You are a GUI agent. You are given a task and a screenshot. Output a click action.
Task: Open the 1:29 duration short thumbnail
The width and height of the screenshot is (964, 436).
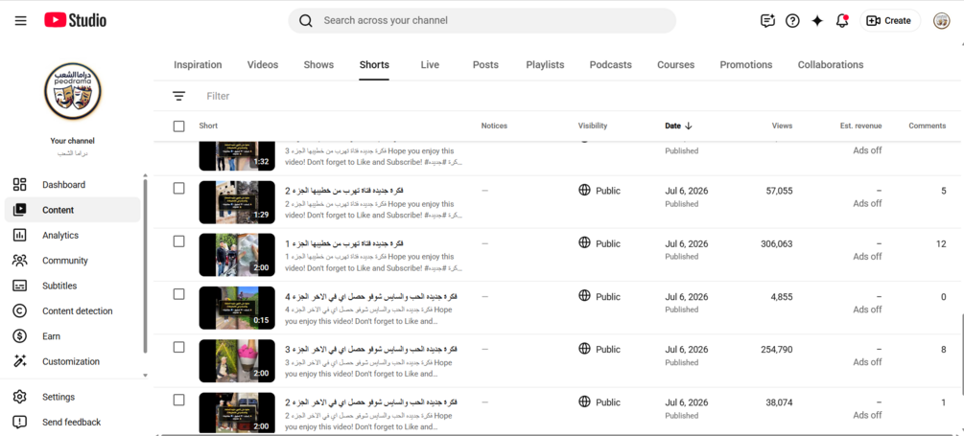point(237,202)
